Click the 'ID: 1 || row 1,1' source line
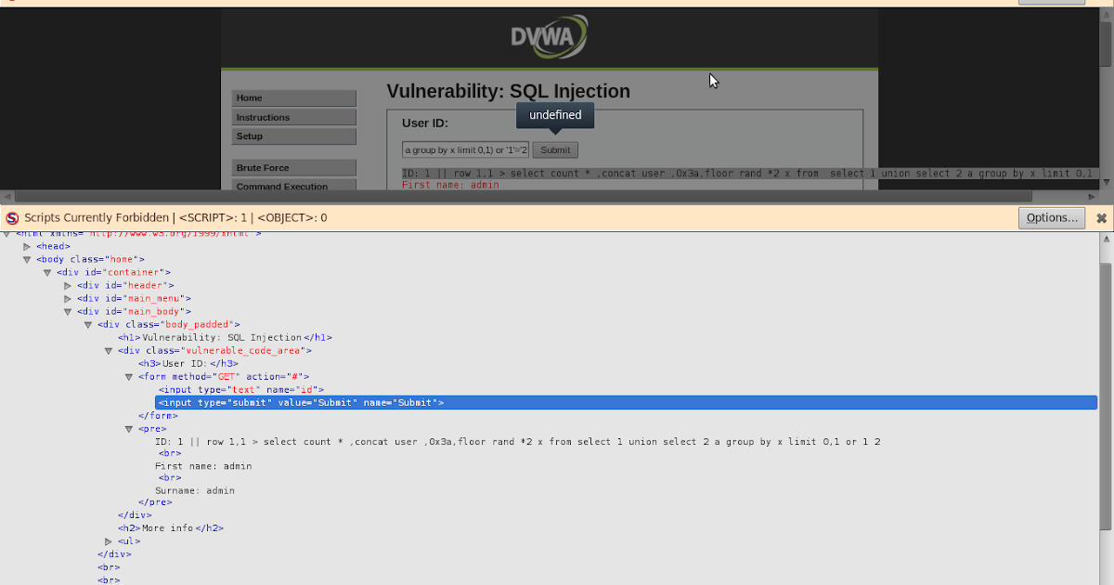 518,442
